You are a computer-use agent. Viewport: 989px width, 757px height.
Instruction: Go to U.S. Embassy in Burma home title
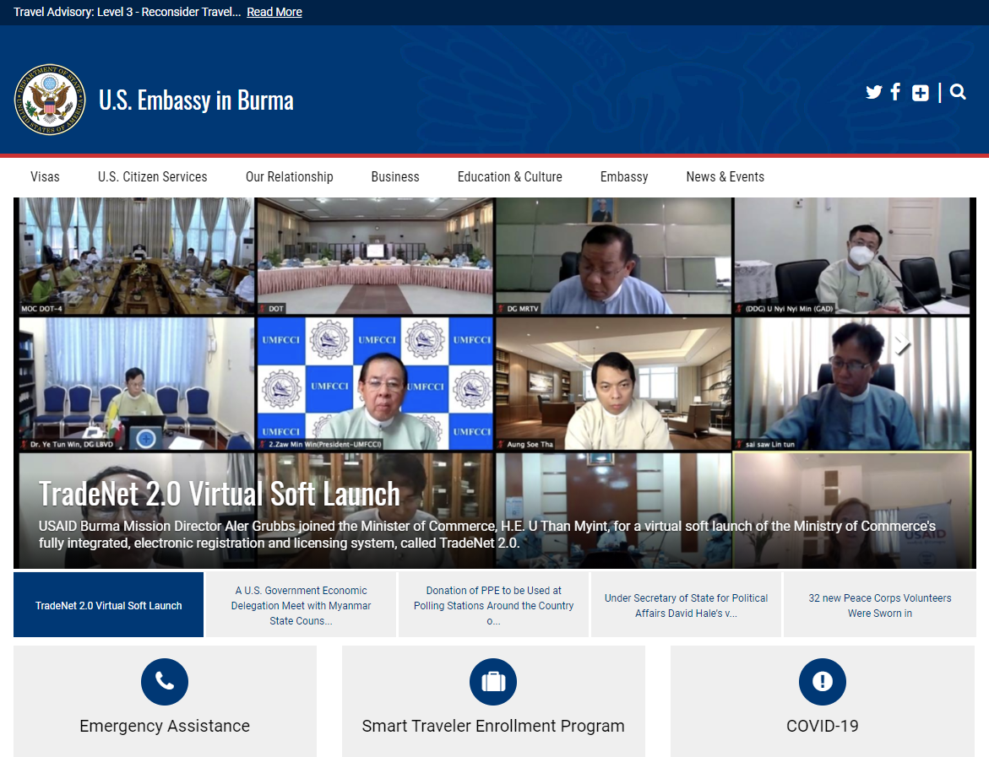pos(196,100)
